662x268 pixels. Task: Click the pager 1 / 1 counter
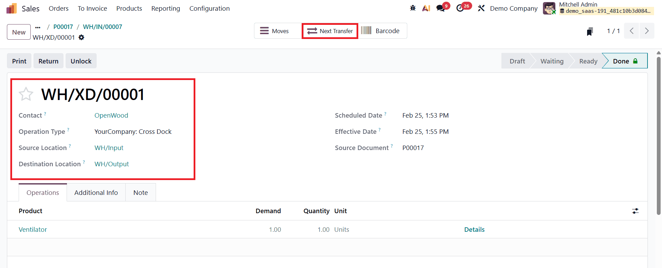coord(613,31)
